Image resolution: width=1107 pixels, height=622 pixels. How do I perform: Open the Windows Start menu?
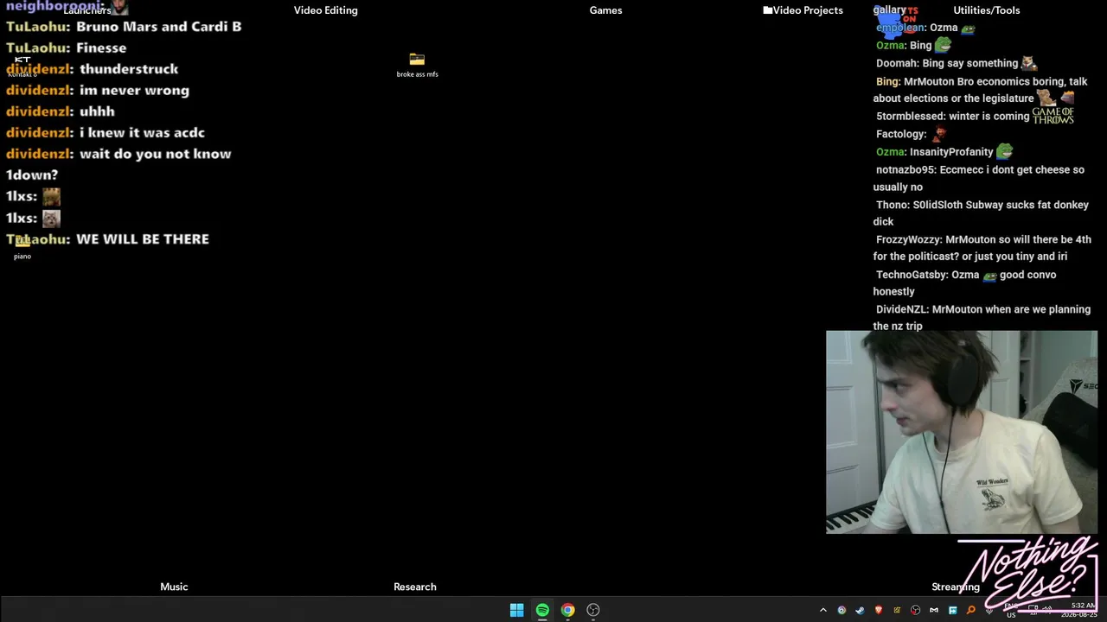pyautogui.click(x=516, y=610)
